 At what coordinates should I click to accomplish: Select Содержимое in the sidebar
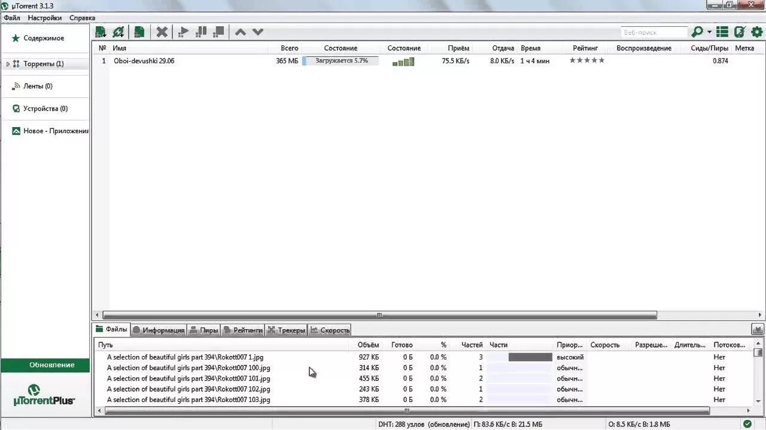44,38
